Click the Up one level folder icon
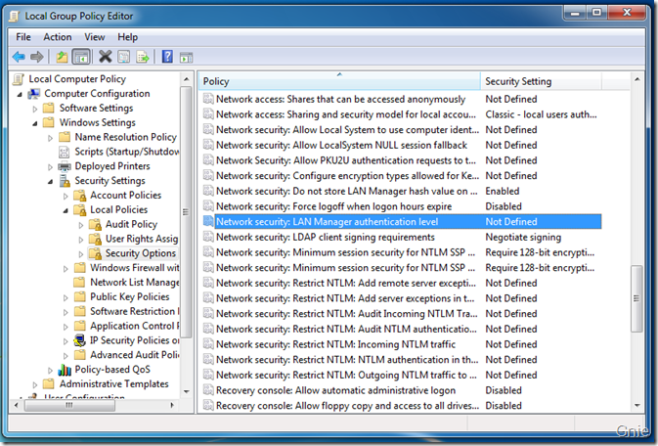This screenshot has width=658, height=446. point(63,57)
